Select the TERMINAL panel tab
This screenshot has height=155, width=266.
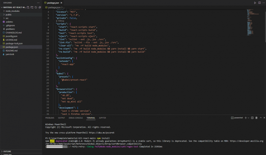pos(91,118)
